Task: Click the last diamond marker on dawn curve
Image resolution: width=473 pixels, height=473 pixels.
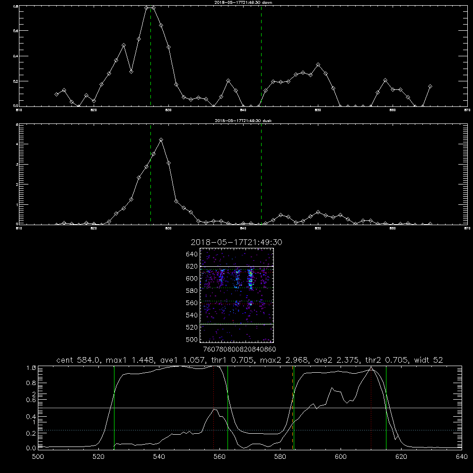Action: [430, 87]
